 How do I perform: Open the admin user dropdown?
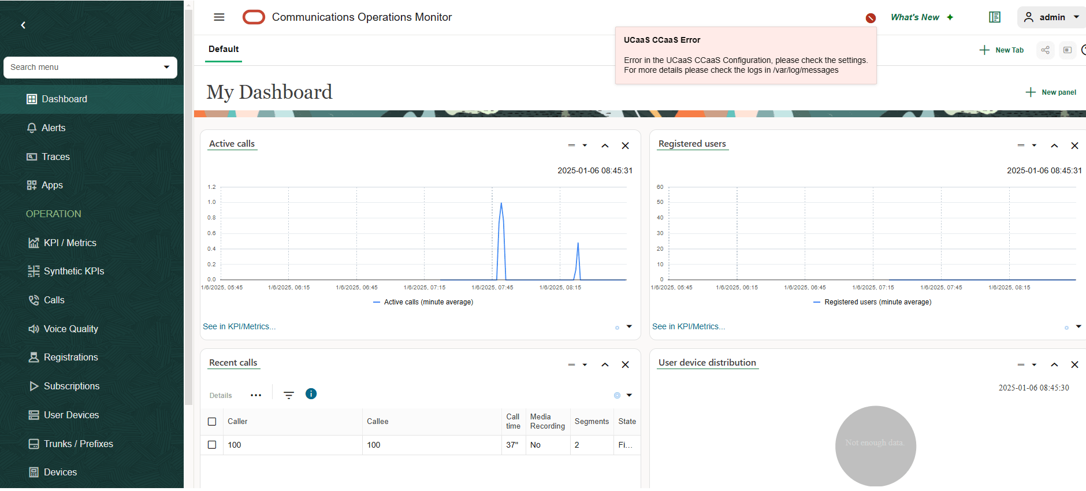coord(1051,17)
